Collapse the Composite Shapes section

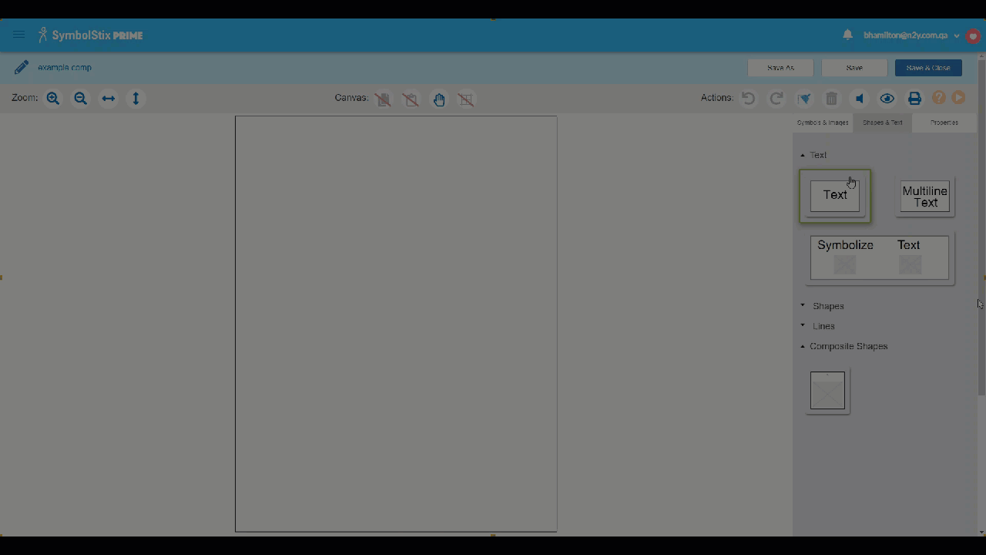[844, 346]
